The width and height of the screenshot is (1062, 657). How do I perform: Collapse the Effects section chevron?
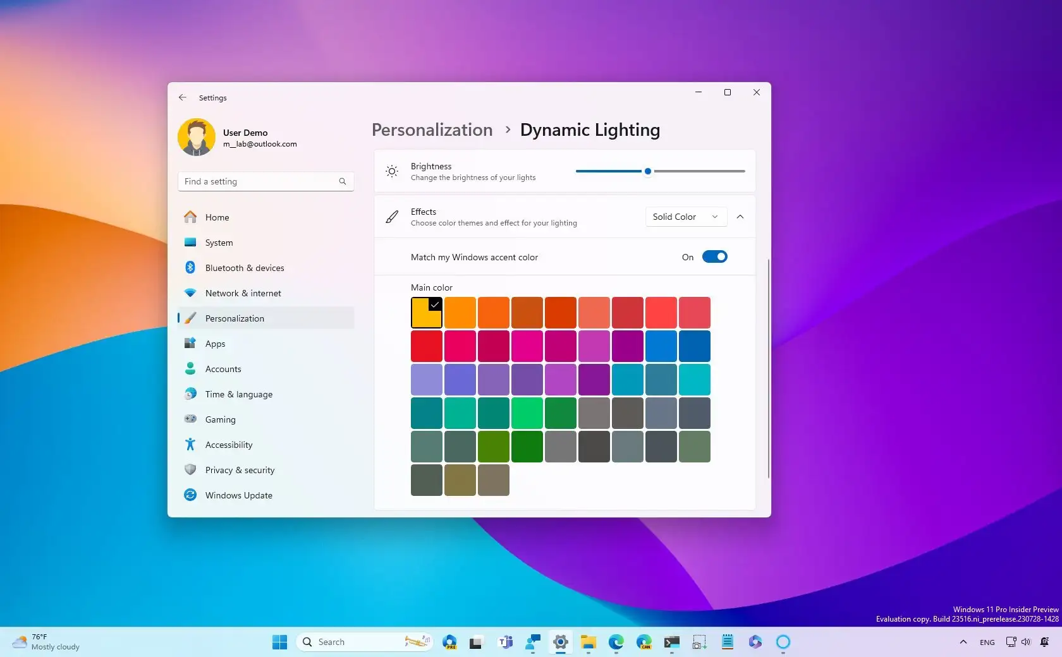click(740, 217)
